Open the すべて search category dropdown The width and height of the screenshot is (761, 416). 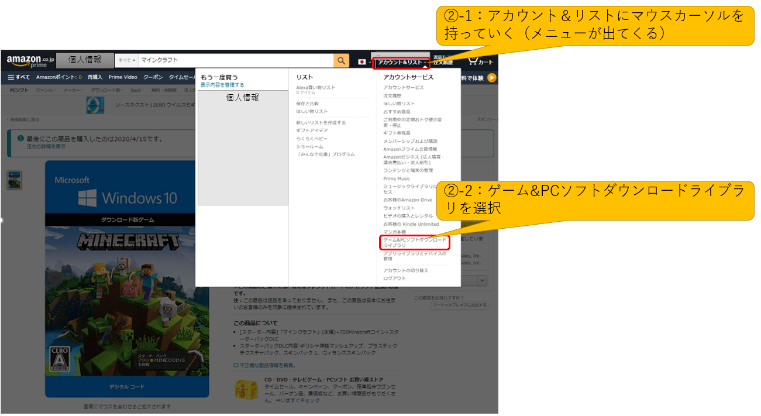tap(126, 60)
